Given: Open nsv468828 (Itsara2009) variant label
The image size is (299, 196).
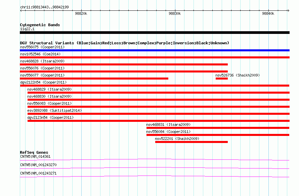Looking at the screenshot, I should pyautogui.click(x=42, y=61).
